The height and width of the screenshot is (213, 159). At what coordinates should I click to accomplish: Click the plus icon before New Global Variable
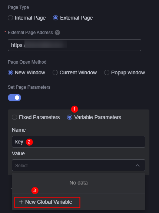[21, 202]
